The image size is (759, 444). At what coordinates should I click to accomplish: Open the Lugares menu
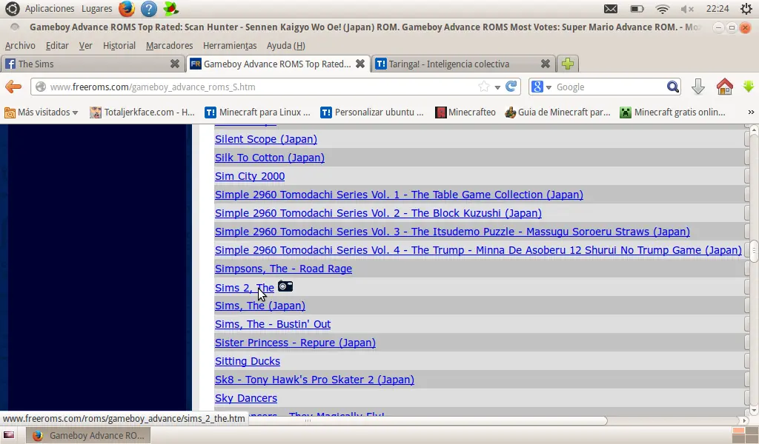pyautogui.click(x=97, y=9)
